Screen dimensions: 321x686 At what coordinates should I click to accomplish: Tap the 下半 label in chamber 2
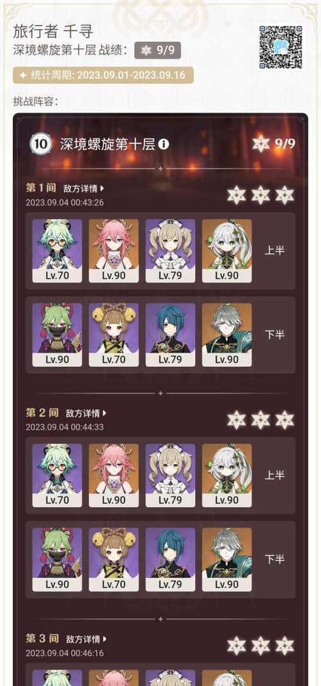coord(275,560)
